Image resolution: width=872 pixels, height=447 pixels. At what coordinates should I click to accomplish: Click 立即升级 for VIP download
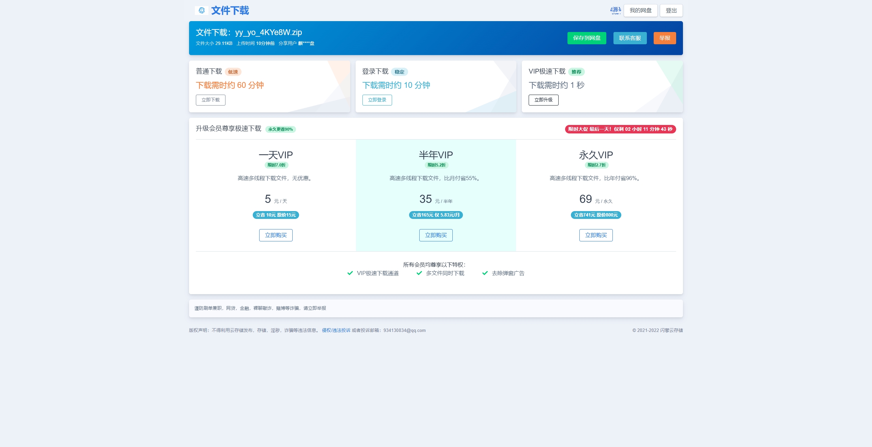tap(543, 100)
